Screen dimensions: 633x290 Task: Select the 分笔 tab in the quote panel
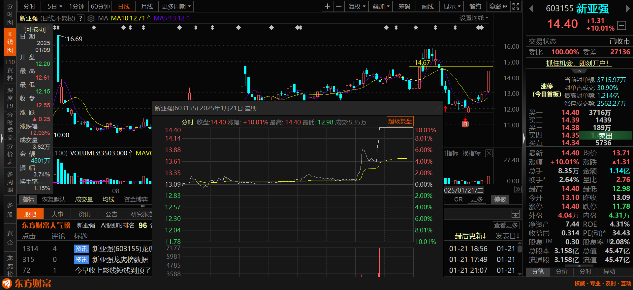pos(538,272)
